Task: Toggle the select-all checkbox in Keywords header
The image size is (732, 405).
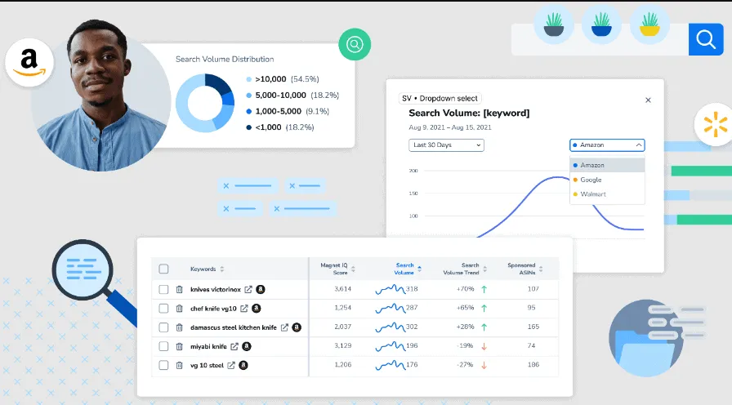Action: click(163, 269)
